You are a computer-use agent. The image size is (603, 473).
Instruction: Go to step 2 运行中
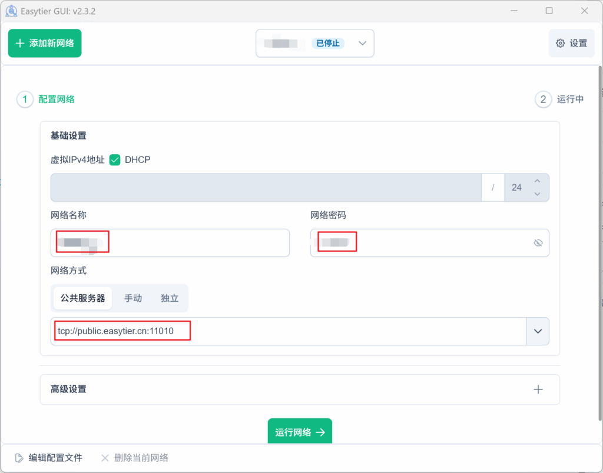point(559,99)
